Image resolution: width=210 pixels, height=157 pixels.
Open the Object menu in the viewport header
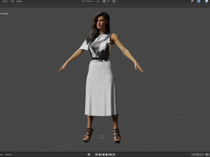[x=19, y=1]
